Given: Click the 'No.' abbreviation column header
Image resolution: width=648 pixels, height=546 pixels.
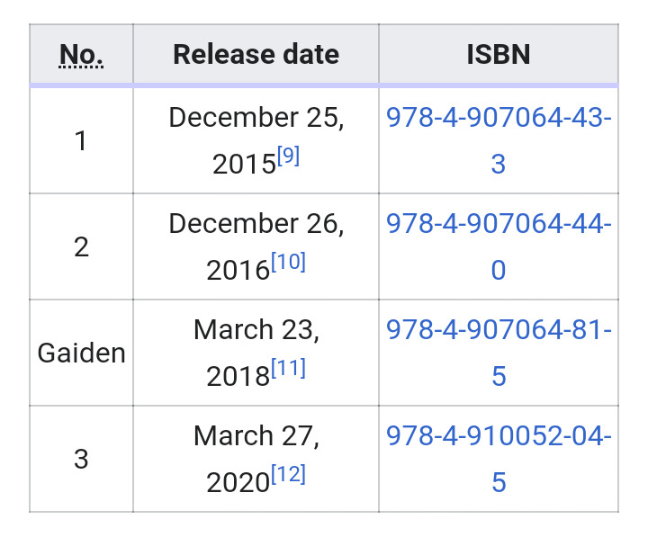Looking at the screenshot, I should coord(81,55).
